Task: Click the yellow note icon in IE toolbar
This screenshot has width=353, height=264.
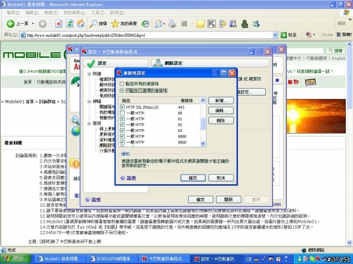Action: coord(200,24)
